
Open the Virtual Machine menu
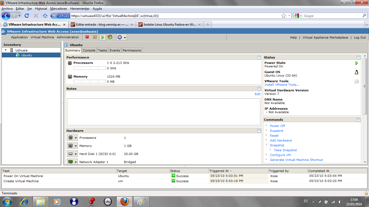point(42,37)
